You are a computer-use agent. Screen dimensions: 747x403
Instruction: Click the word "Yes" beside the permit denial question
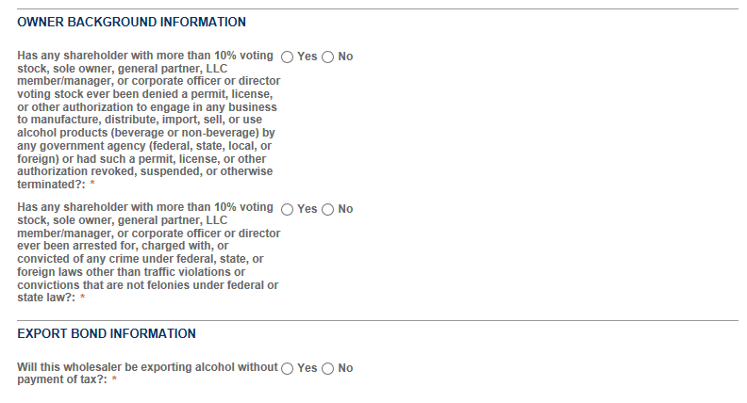click(x=307, y=56)
